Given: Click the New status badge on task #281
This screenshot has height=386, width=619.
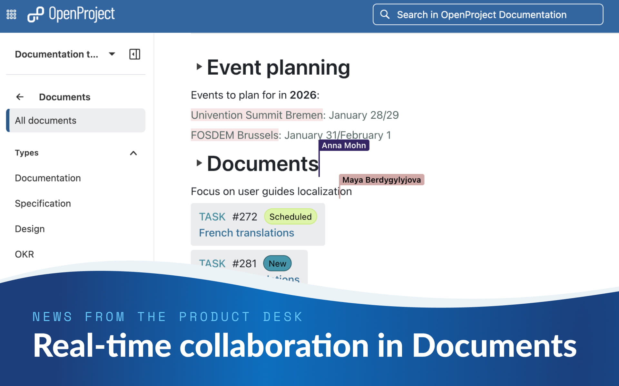Looking at the screenshot, I should click(277, 263).
